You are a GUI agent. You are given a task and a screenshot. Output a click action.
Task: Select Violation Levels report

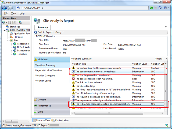pyautogui.click(x=52, y=81)
